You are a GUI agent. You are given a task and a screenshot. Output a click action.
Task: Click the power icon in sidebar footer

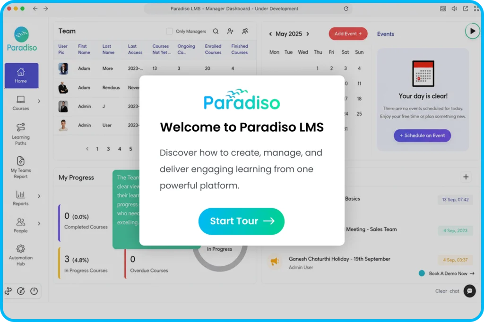tap(34, 291)
